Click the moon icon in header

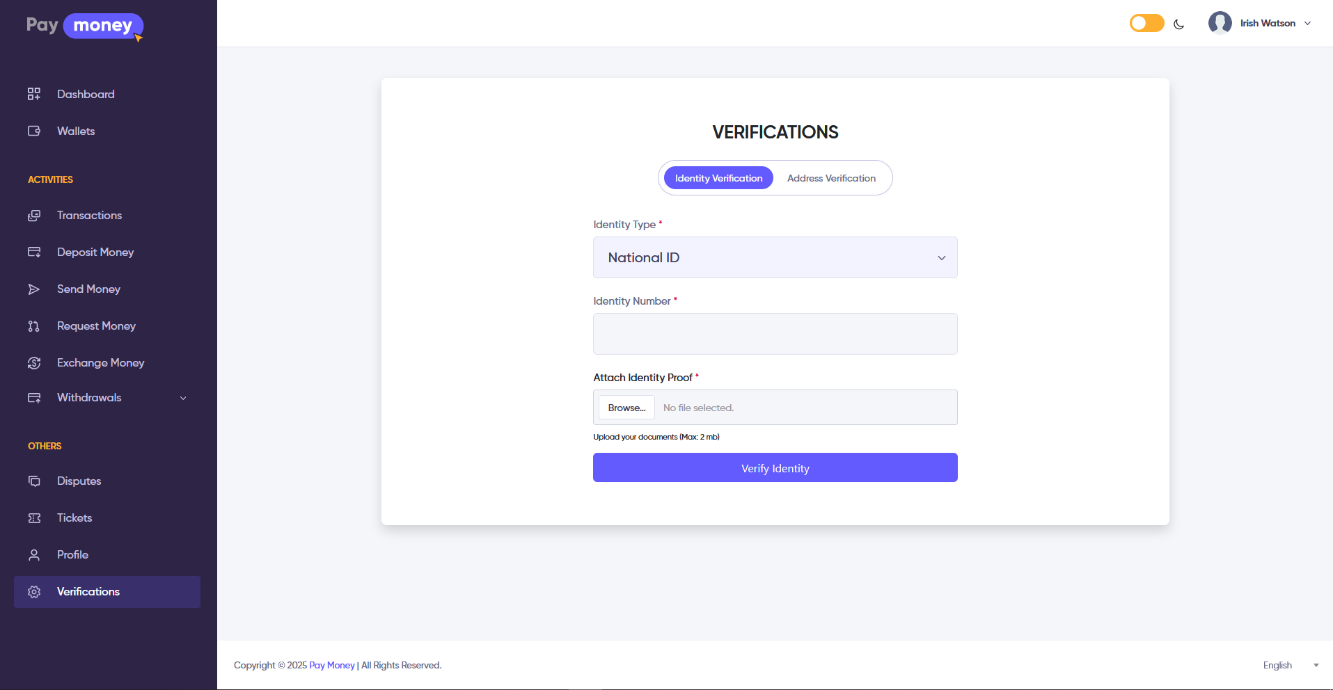[x=1178, y=24]
